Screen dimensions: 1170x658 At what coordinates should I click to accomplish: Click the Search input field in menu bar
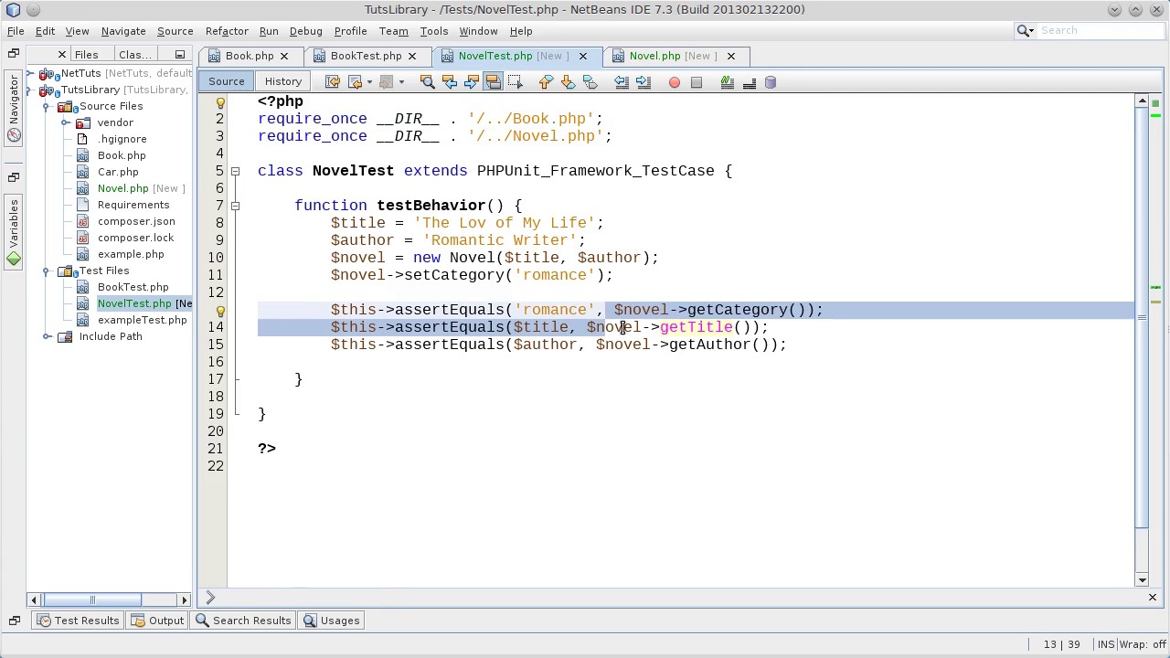point(1102,31)
